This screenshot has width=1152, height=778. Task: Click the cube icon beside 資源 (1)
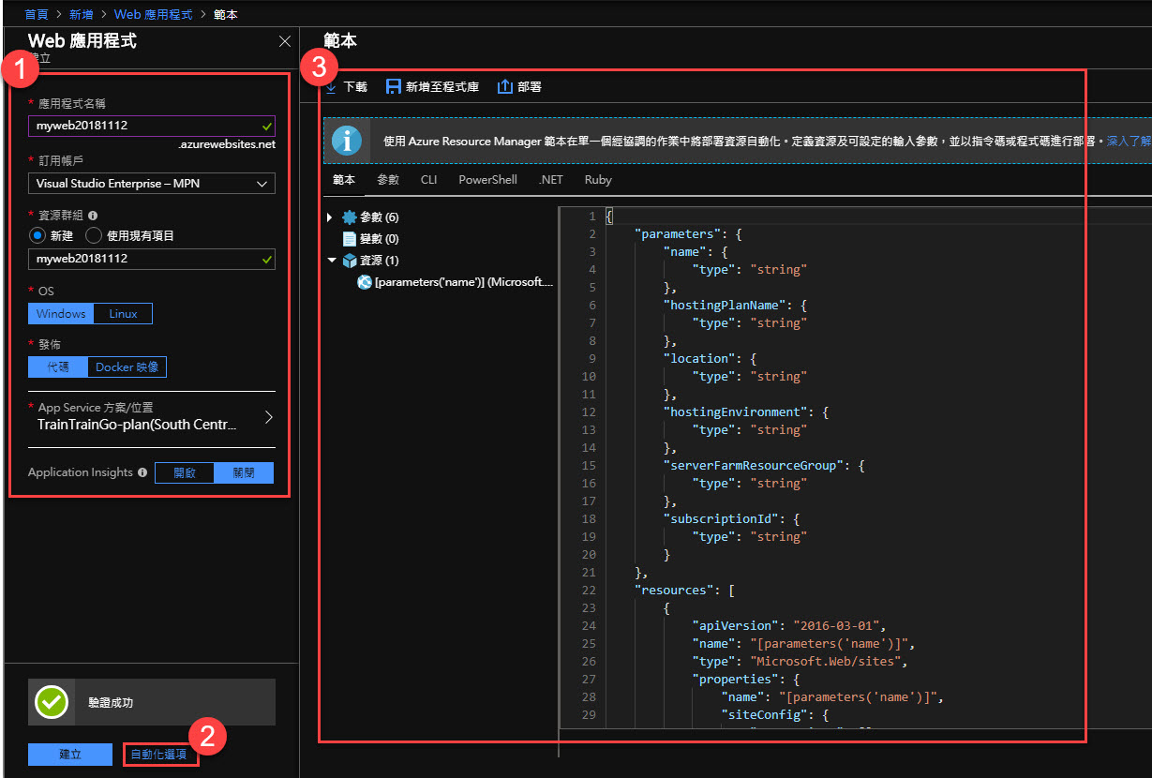click(x=350, y=261)
